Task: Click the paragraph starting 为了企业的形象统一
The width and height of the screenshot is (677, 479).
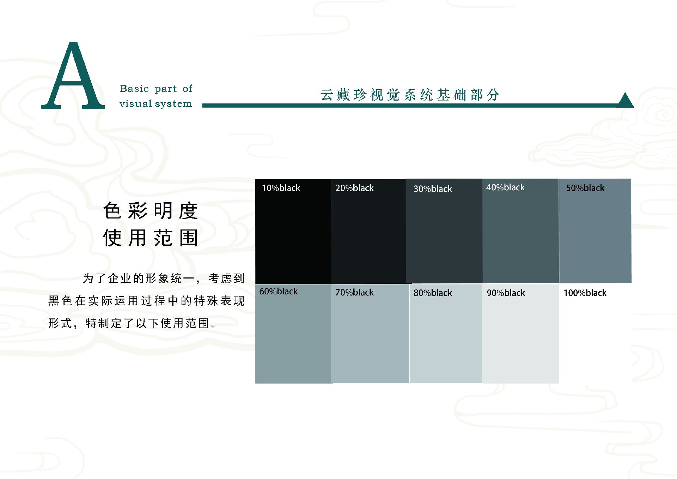Action: click(x=146, y=300)
